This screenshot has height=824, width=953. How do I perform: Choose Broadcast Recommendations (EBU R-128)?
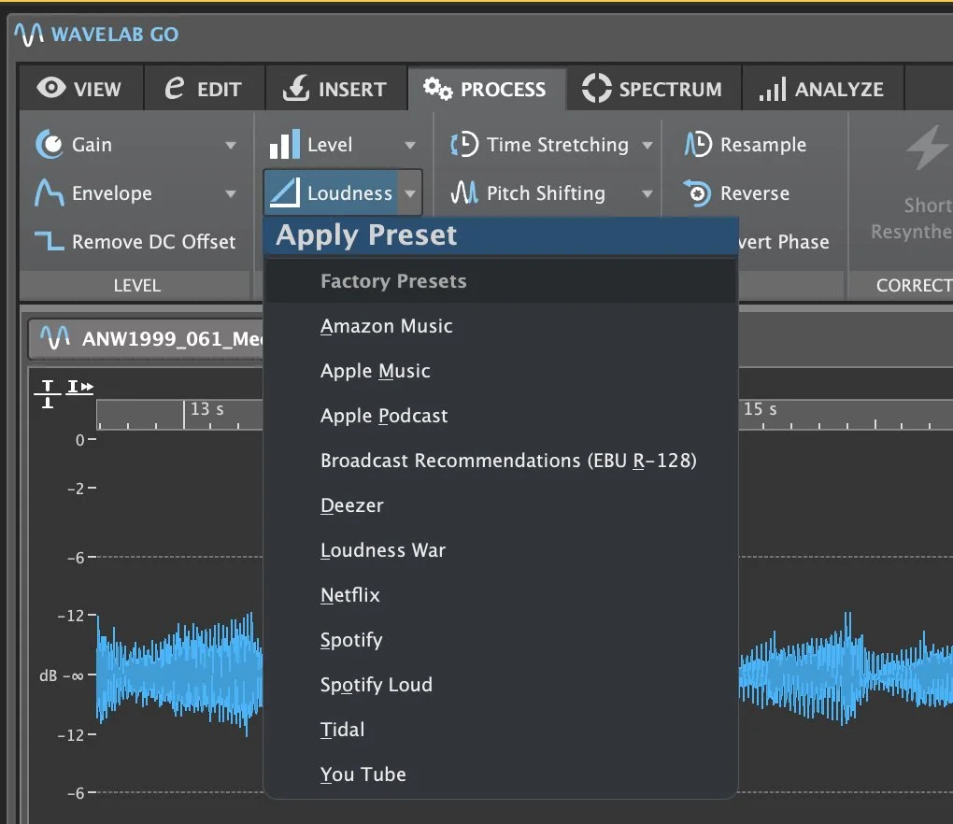pos(502,462)
